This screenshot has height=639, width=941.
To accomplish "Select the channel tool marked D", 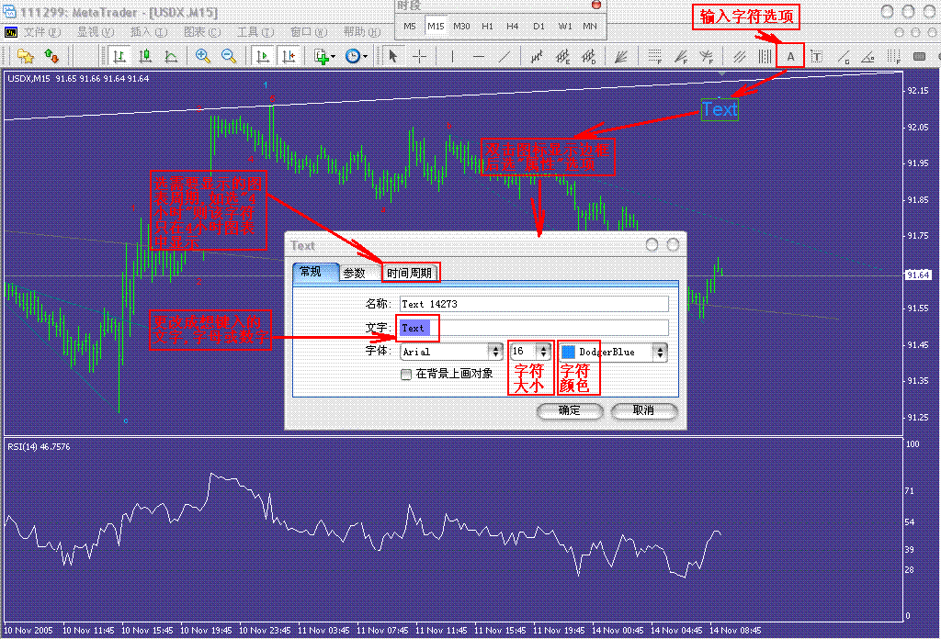I will (589, 56).
